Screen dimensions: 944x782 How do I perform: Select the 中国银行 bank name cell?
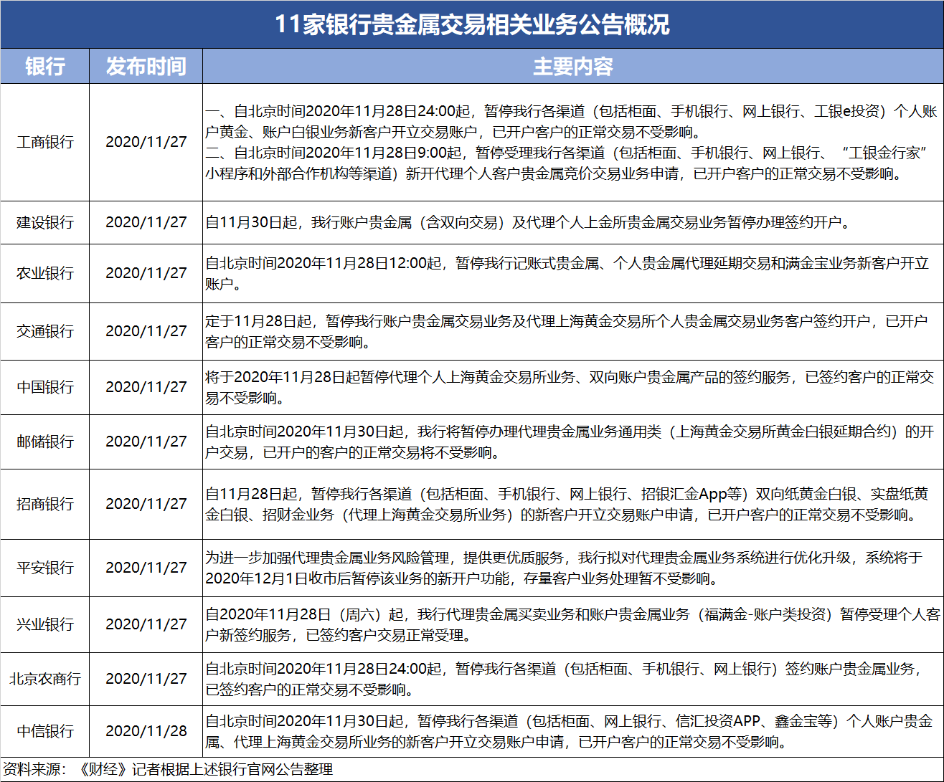(x=44, y=387)
